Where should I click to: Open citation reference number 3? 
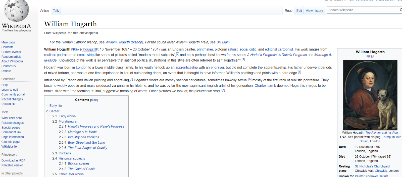coord(243,60)
